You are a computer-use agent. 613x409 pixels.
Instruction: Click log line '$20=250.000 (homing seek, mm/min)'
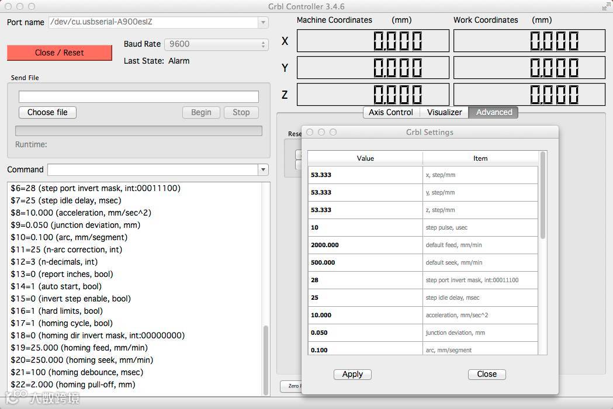82,360
